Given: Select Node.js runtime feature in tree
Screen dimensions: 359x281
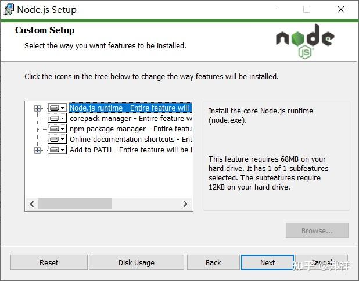Looking at the screenshot, I should pyautogui.click(x=130, y=108).
